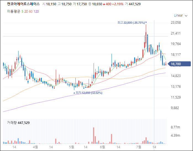193x151 pixels.
Task: Click the 14,823 price axis label
Action: pyautogui.click(x=176, y=76)
